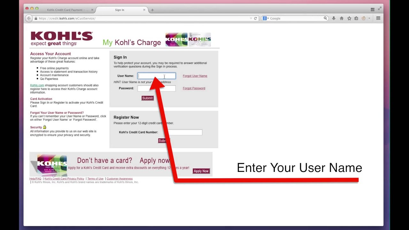This screenshot has width=409, height=230.
Task: Close the Kohls Credit Card Payment tab
Action: [92, 10]
